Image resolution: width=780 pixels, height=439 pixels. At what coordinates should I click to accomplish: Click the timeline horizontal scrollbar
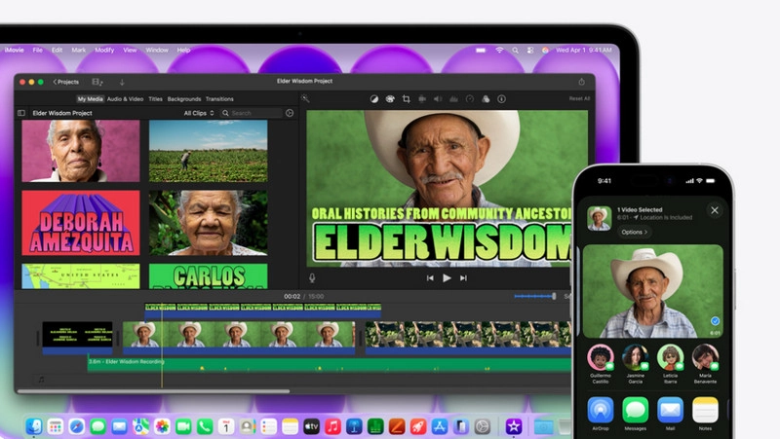(x=153, y=391)
